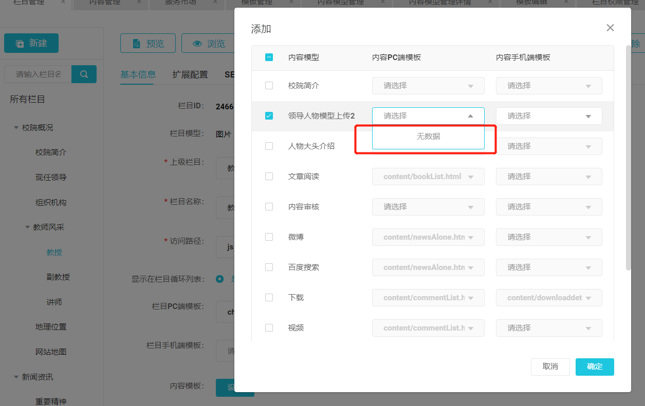This screenshot has height=406, width=645.
Task: Uncheck the 领导人物模型上传2 checkbox
Action: coord(269,116)
